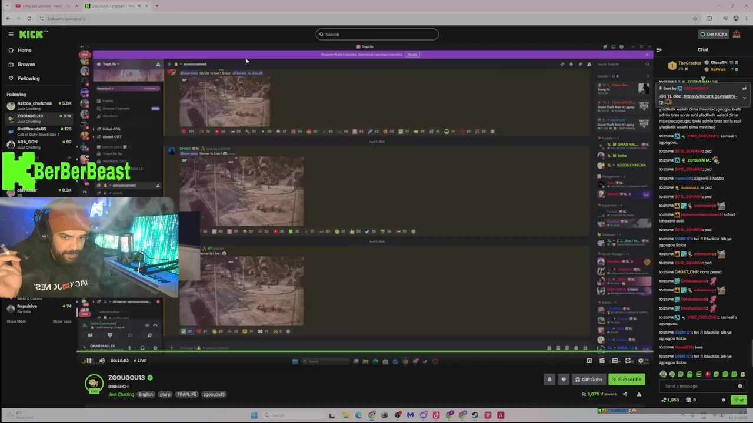Hide the pinned chat message
Viewport: 753px width, 423px height.
coord(744,89)
